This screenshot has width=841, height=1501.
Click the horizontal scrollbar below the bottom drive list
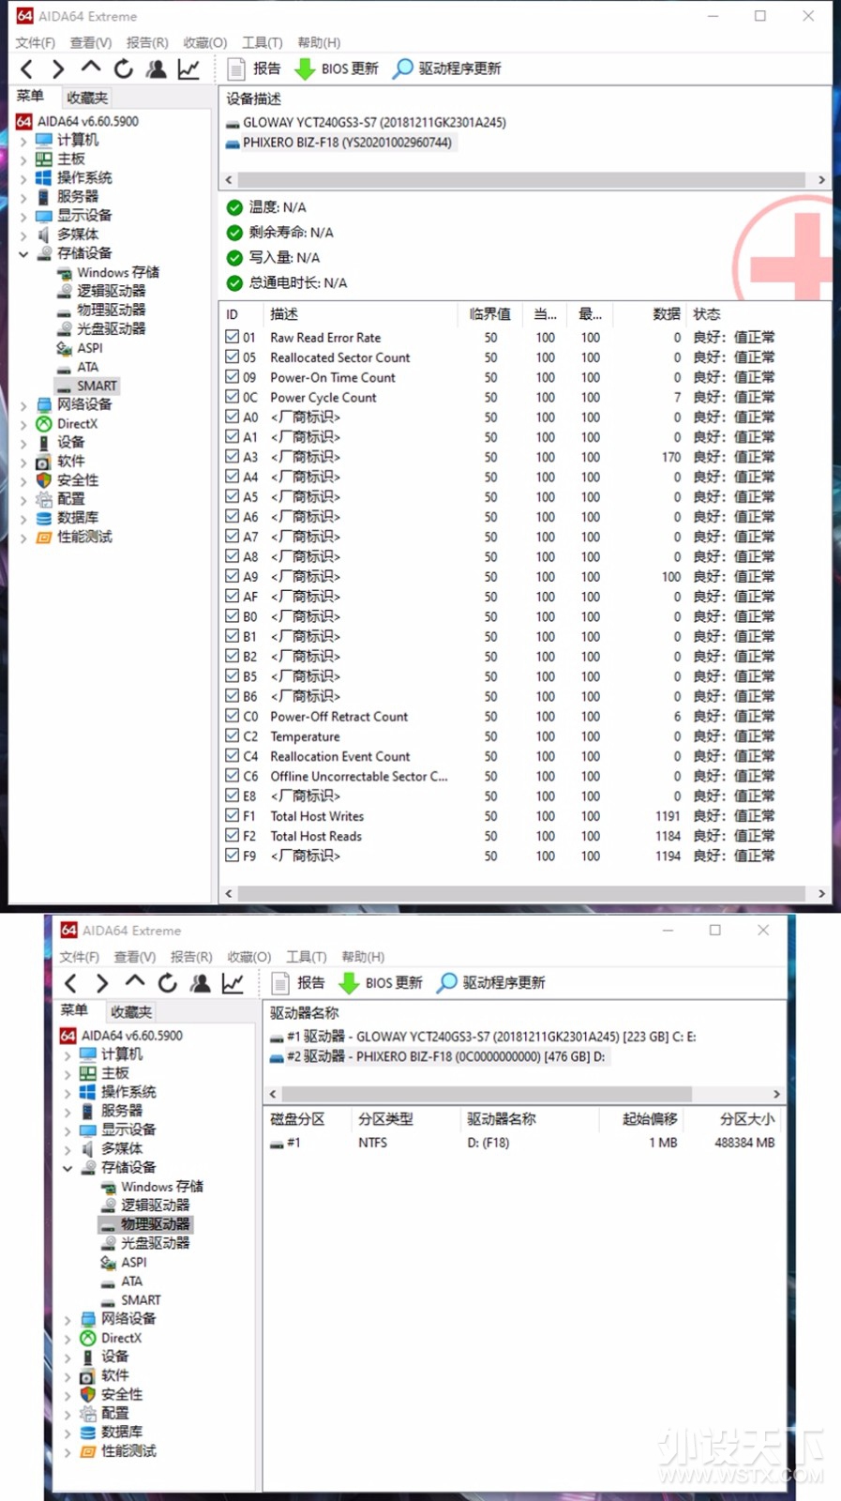point(487,1094)
